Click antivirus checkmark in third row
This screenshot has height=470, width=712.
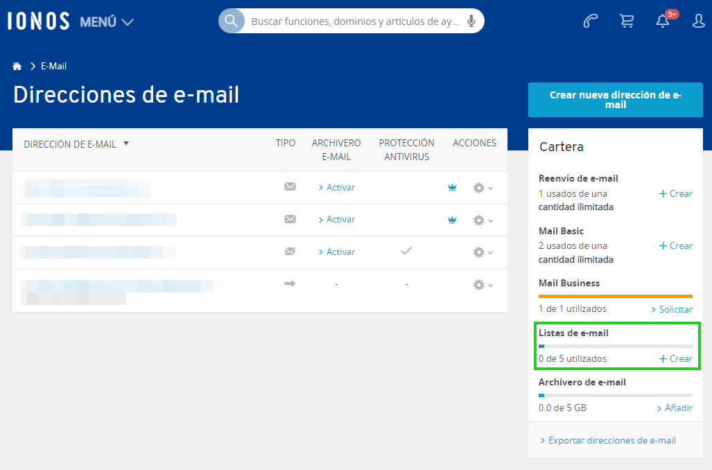click(x=406, y=251)
